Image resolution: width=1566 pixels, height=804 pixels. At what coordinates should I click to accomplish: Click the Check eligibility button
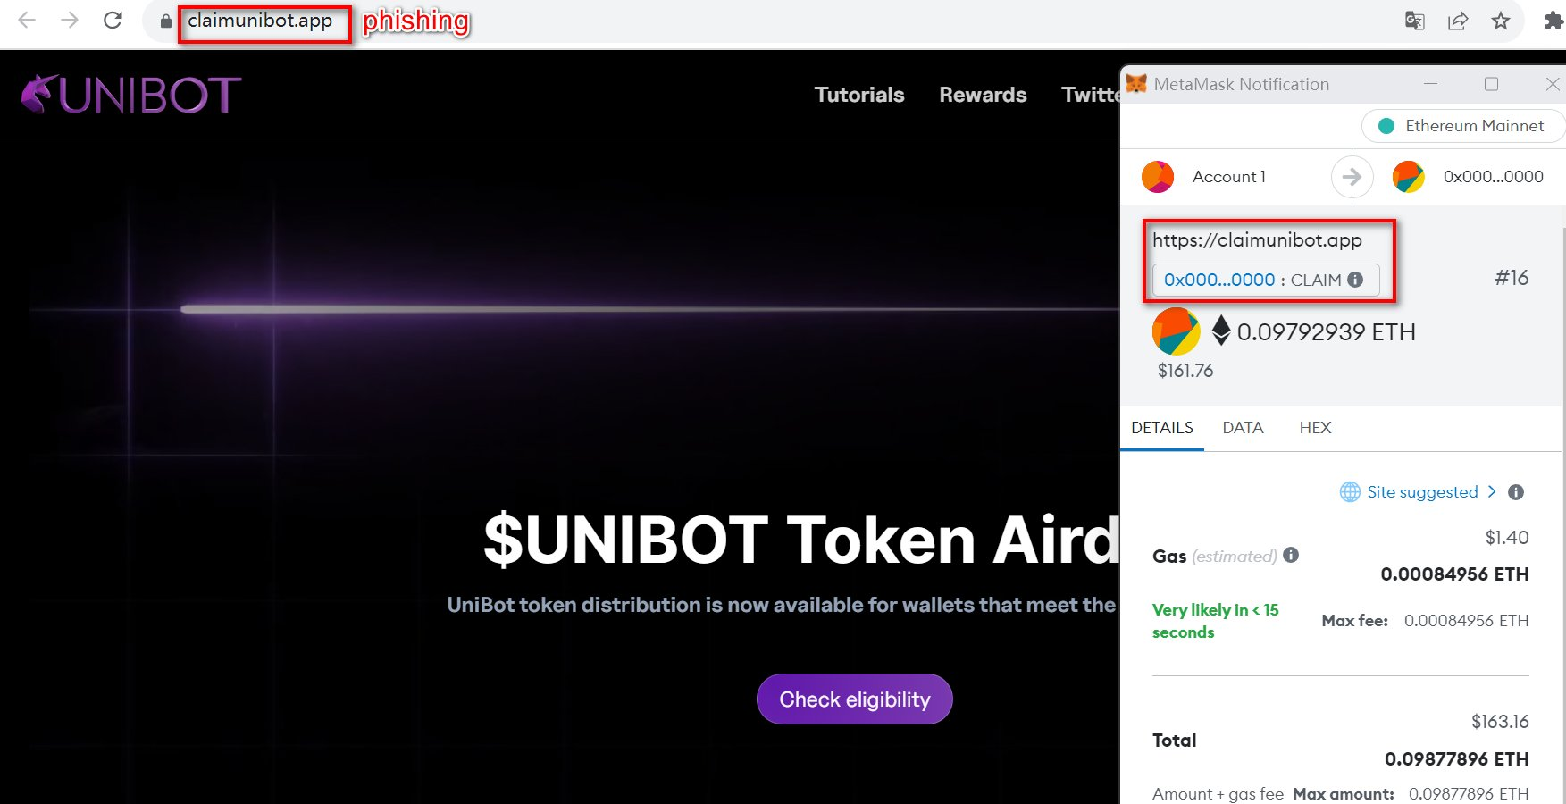click(855, 699)
